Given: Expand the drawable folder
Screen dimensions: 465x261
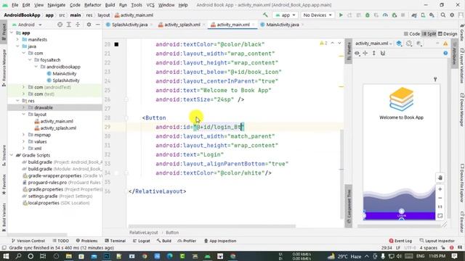Looking at the screenshot, I should tap(24, 107).
